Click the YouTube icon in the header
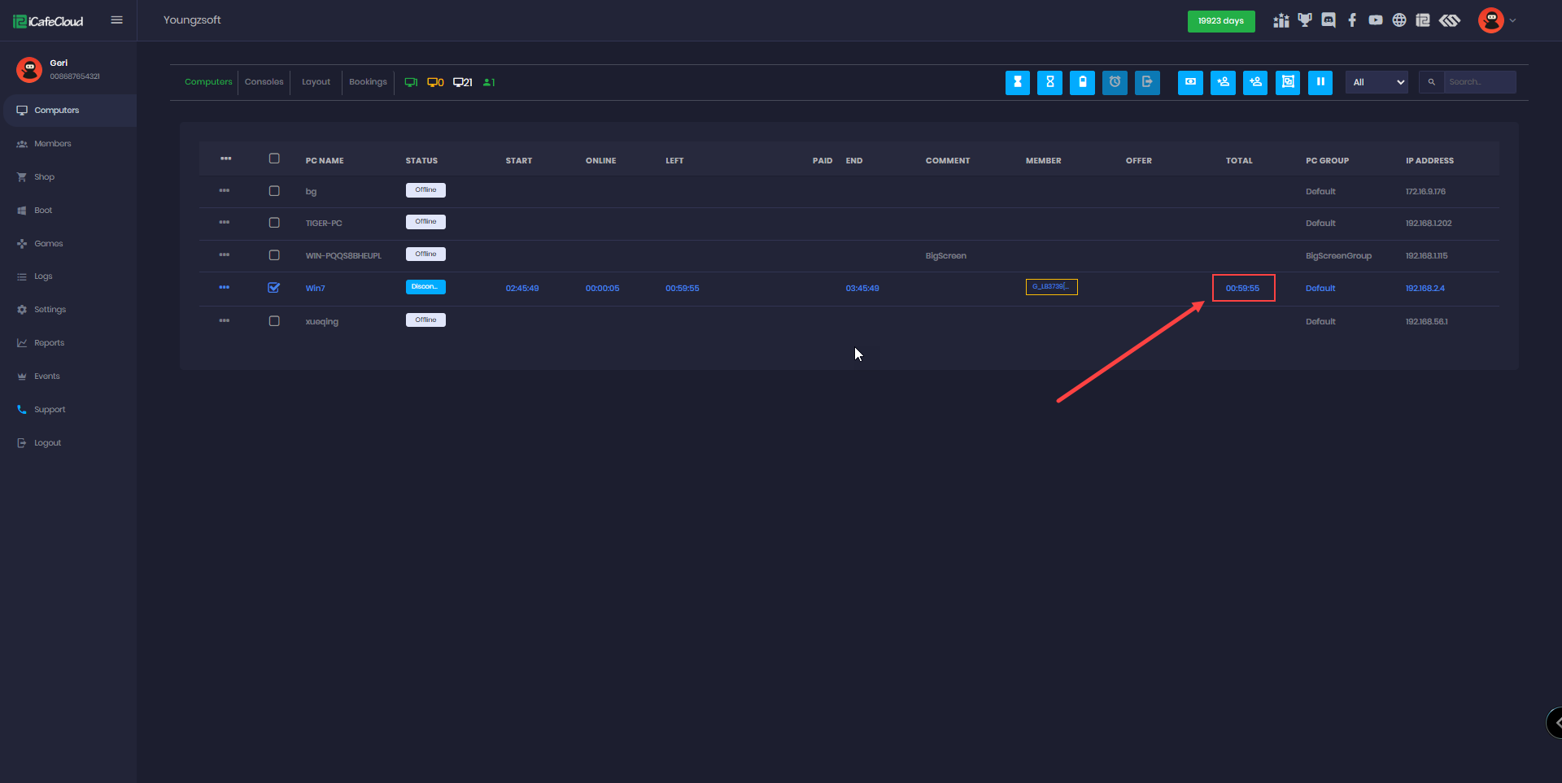Viewport: 1562px width, 783px height. click(x=1376, y=20)
